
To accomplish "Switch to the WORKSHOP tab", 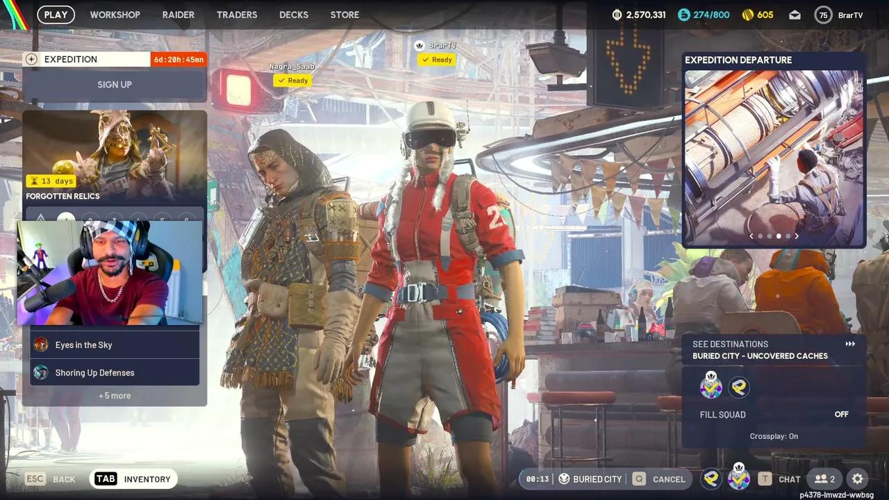I will point(115,15).
